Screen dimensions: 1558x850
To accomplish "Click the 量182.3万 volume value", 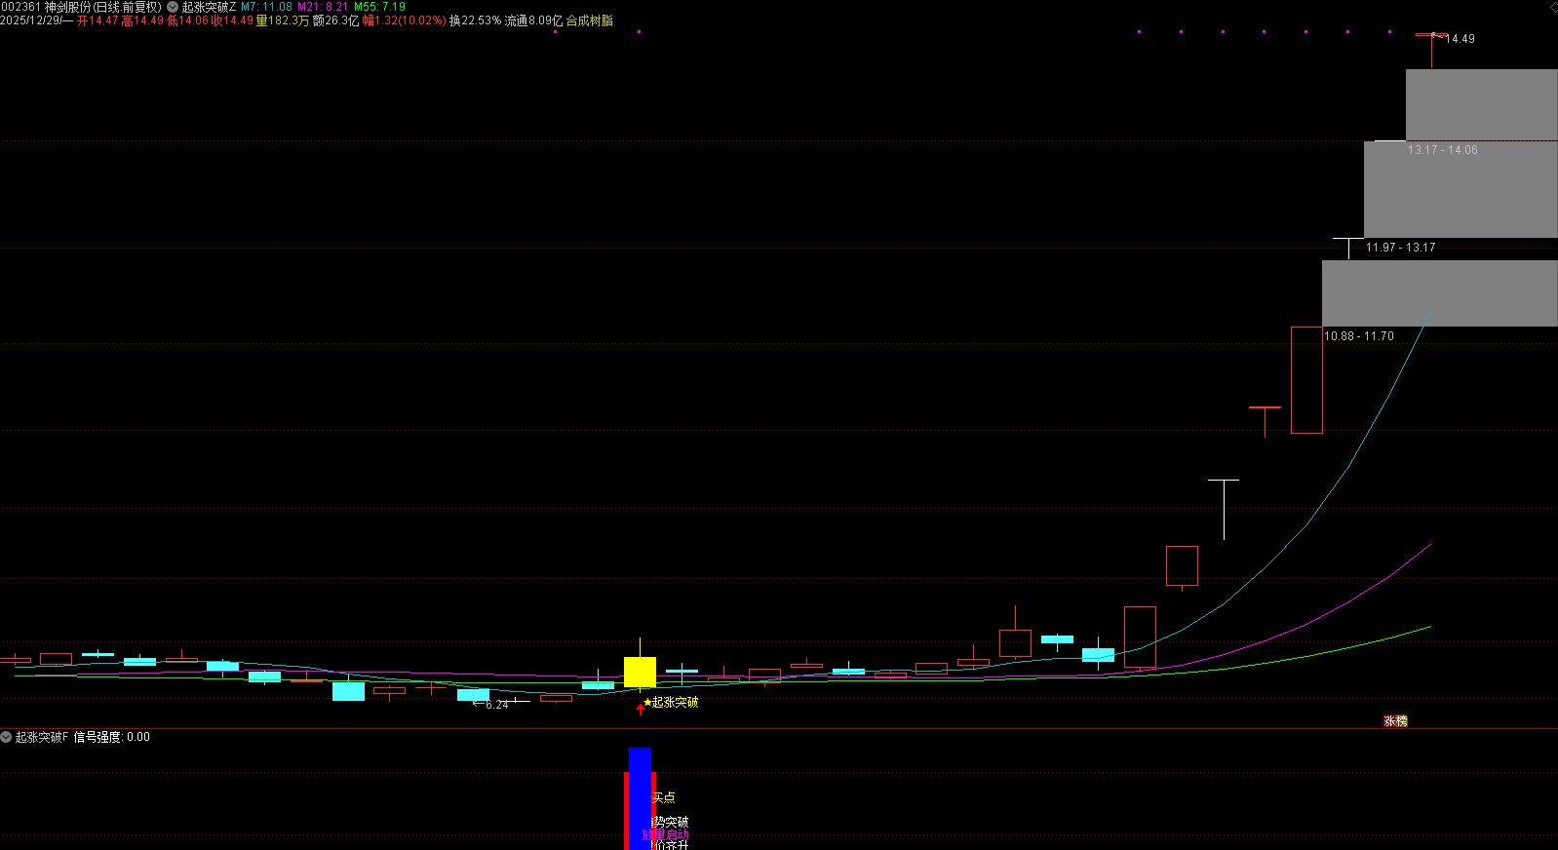I will click(x=283, y=20).
